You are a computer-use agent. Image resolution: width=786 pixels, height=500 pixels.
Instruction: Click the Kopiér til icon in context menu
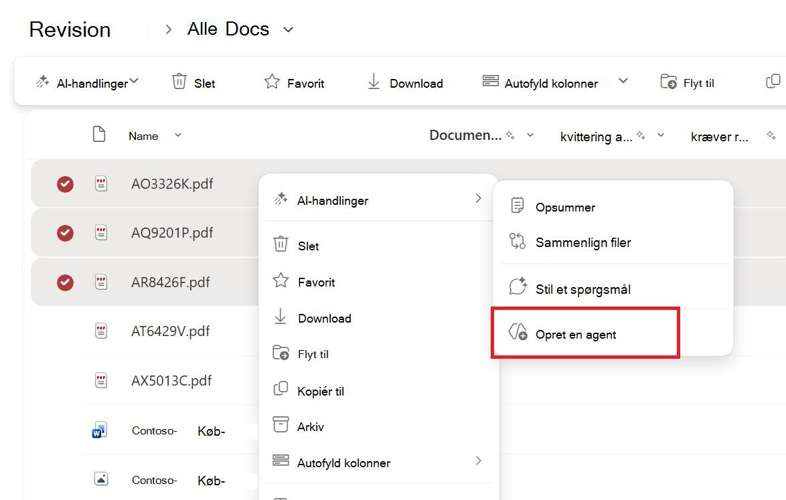pyautogui.click(x=281, y=388)
